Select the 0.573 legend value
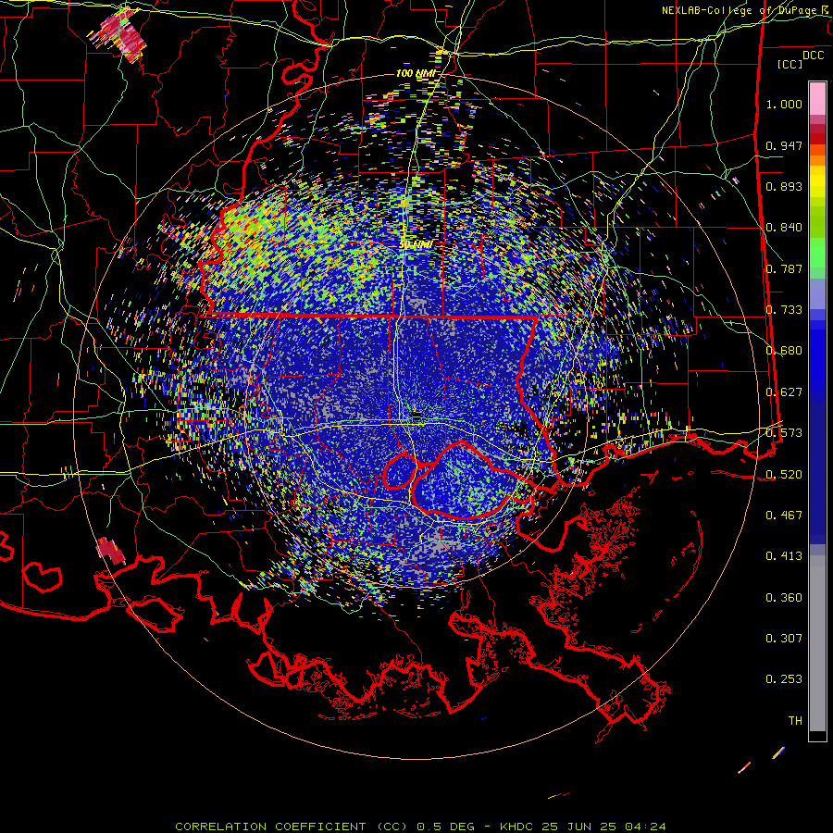The width and height of the screenshot is (833, 833). click(x=784, y=433)
